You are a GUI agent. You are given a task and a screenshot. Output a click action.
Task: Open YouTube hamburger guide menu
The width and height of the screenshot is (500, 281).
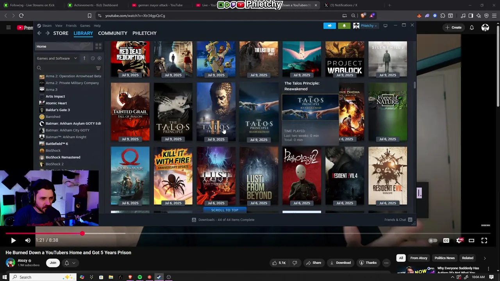click(8, 27)
